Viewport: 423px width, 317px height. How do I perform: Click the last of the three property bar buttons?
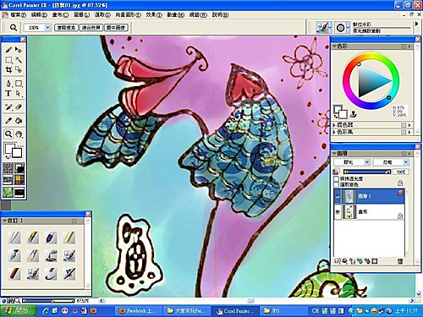116,28
